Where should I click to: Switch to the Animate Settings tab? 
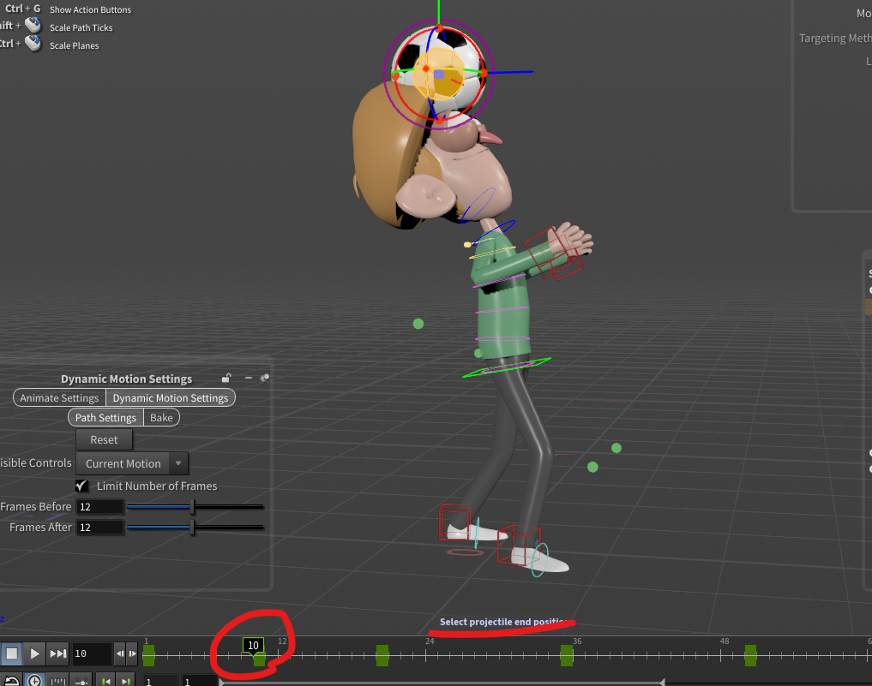(x=59, y=397)
